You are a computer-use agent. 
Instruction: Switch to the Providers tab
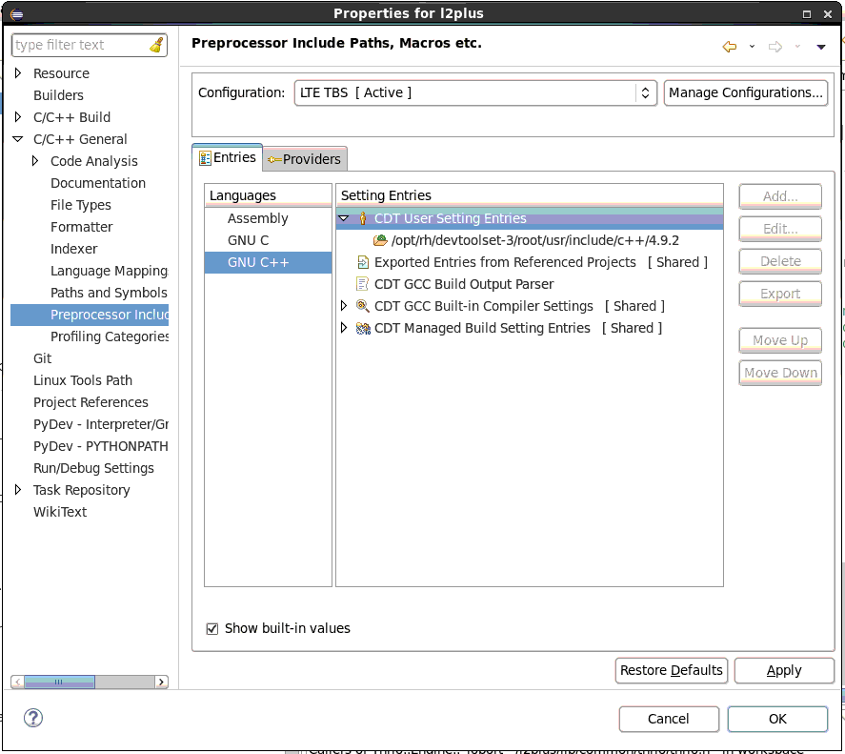[x=304, y=159]
